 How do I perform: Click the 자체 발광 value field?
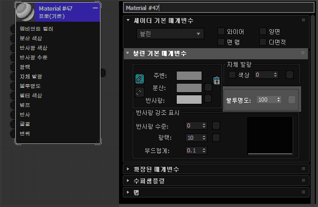(263, 75)
